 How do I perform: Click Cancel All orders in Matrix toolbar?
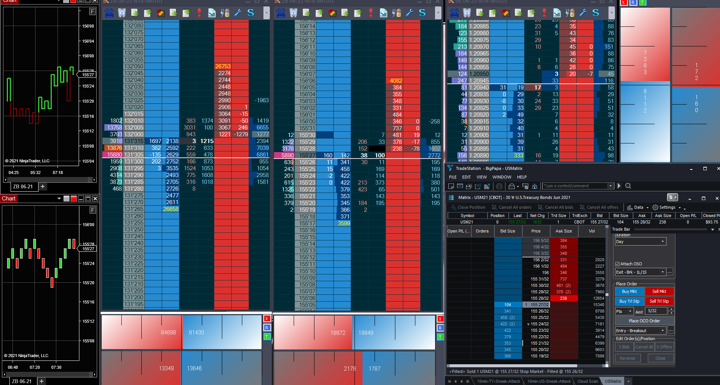coord(511,207)
